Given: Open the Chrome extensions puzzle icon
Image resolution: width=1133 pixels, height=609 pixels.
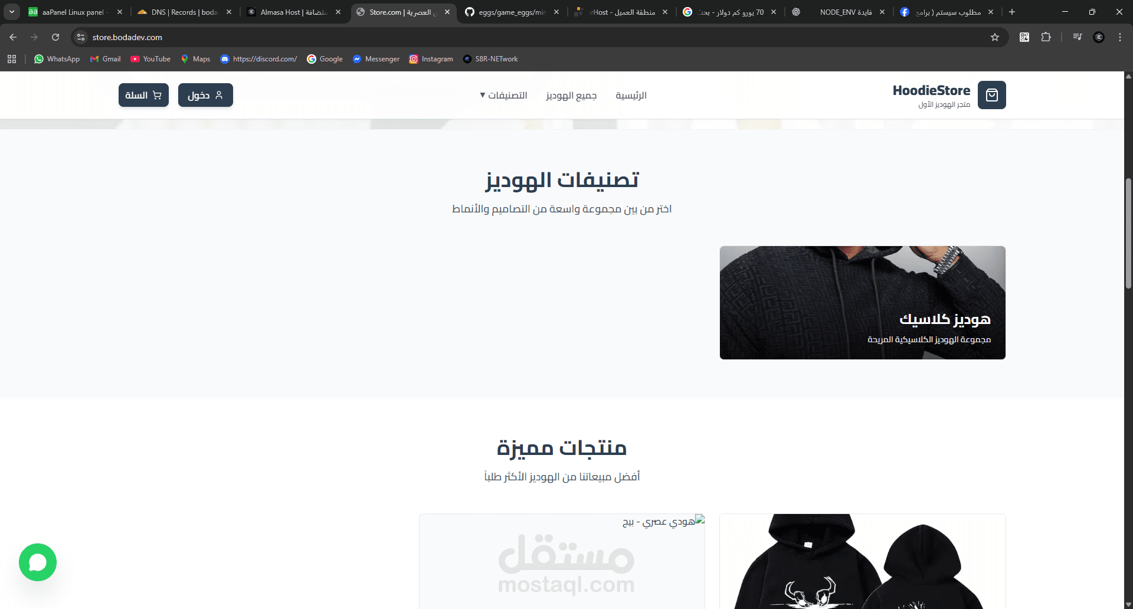Looking at the screenshot, I should click(1046, 37).
